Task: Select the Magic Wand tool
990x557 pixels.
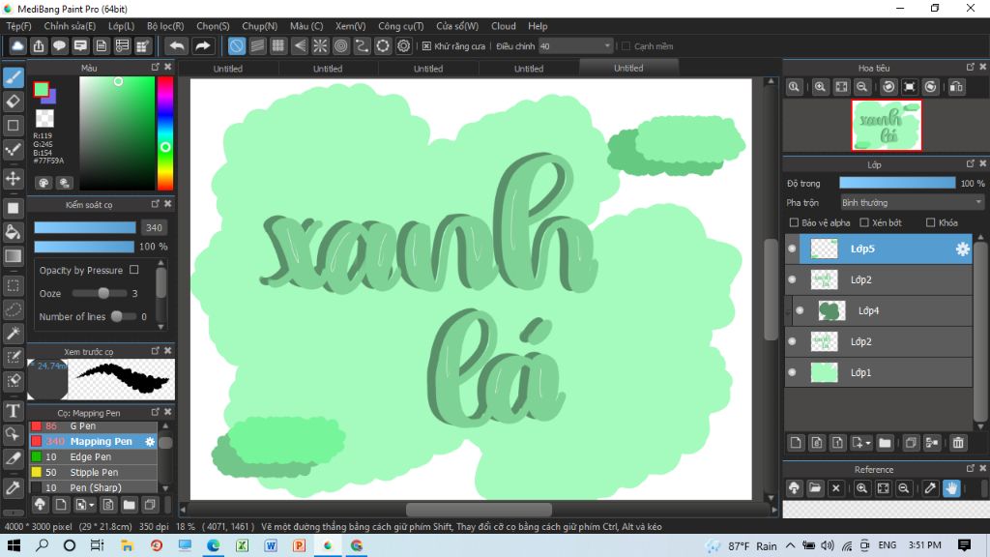Action: (14, 334)
